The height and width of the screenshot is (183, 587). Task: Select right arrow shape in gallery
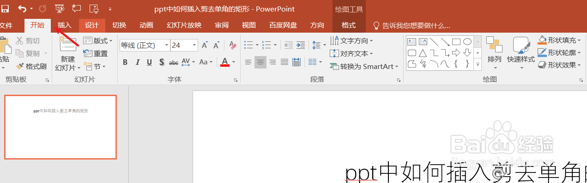[x=456, y=52]
